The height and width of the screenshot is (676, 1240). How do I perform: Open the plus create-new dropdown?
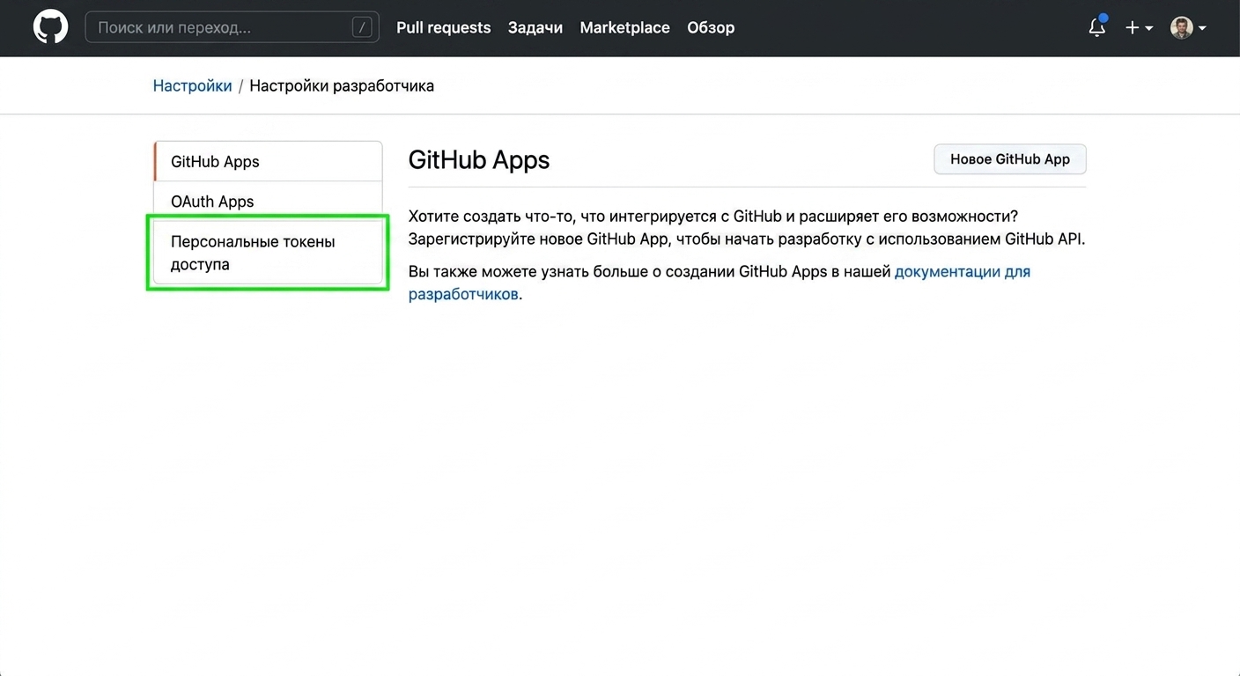click(x=1139, y=27)
